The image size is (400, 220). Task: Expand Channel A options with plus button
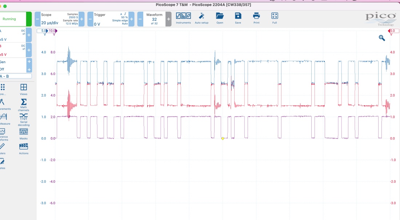tap(29, 35)
